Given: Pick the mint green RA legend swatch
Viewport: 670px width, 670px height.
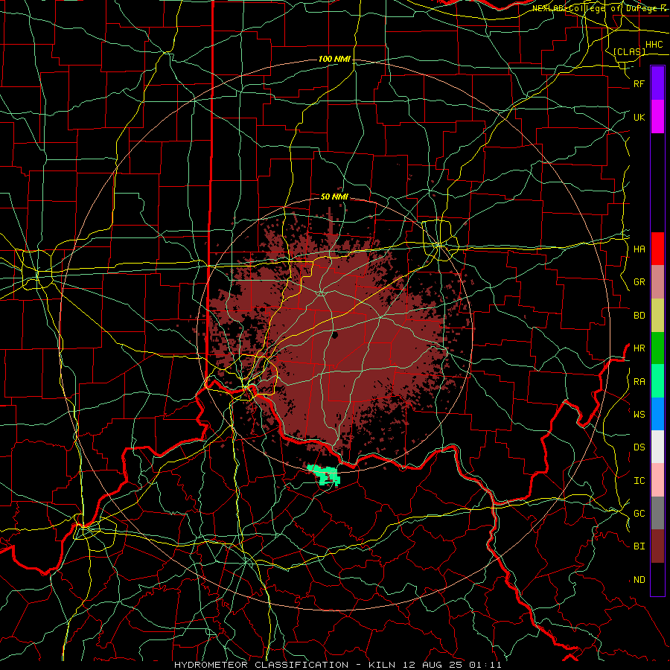Looking at the screenshot, I should pyautogui.click(x=657, y=380).
